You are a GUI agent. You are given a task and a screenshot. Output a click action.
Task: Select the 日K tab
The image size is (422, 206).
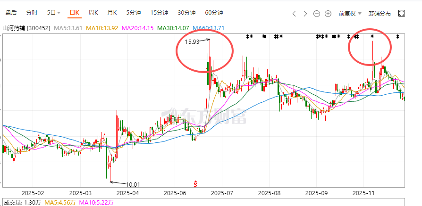[x=75, y=13]
